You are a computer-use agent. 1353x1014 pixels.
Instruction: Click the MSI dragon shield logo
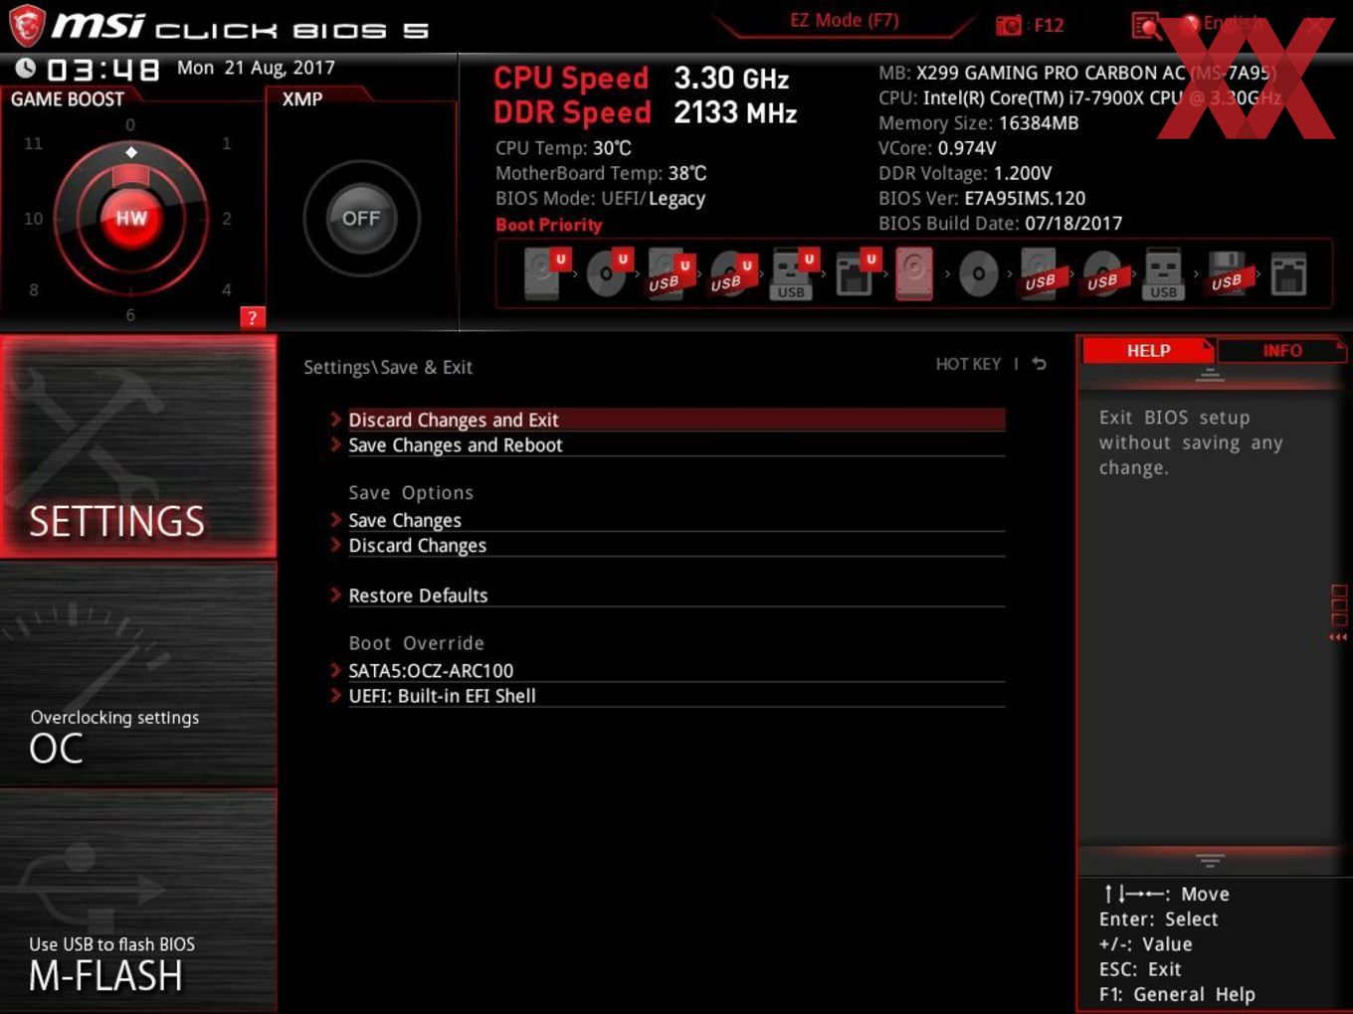click(27, 25)
